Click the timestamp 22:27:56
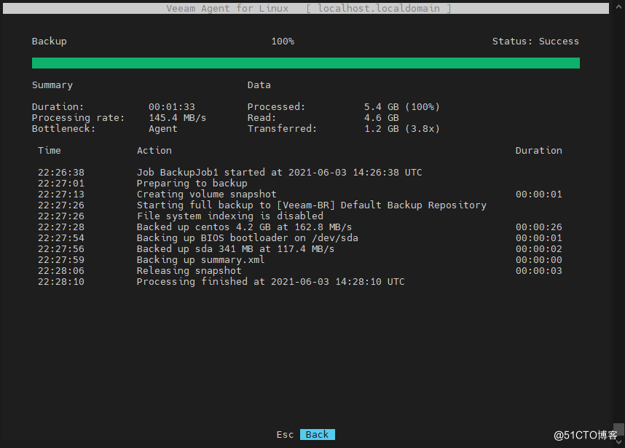Screen dimensions: 625x448 pos(61,248)
